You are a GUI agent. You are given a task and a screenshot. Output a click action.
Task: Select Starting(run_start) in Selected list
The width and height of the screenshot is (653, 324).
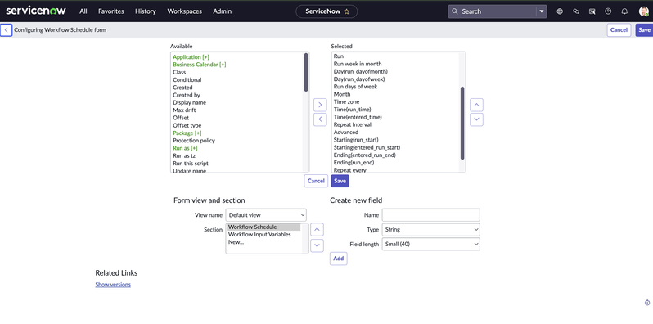[356, 140]
